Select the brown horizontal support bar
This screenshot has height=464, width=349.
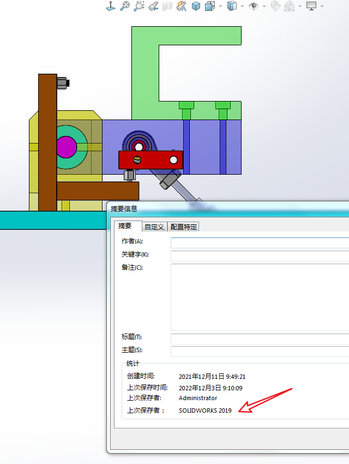98,191
